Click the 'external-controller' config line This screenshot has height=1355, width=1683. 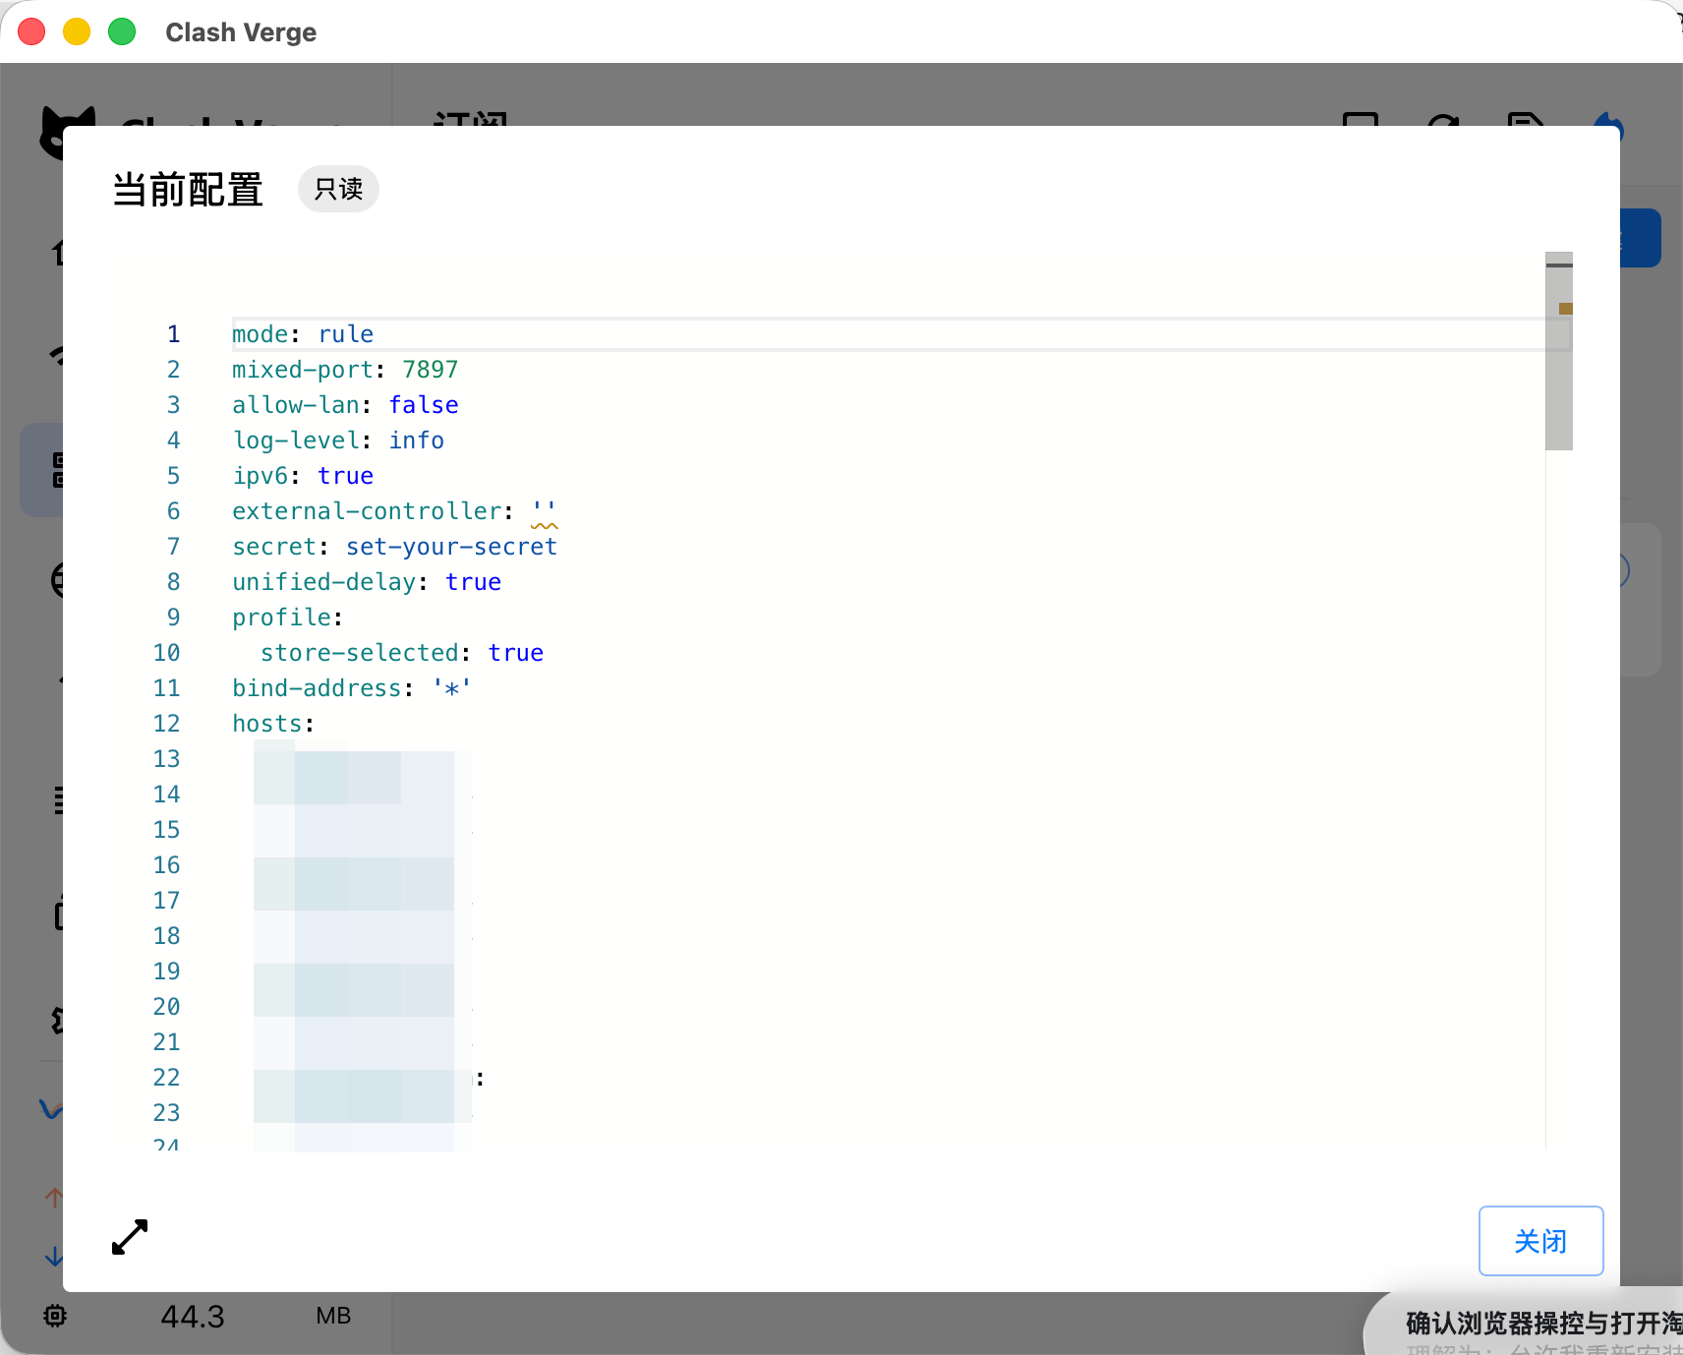click(395, 511)
